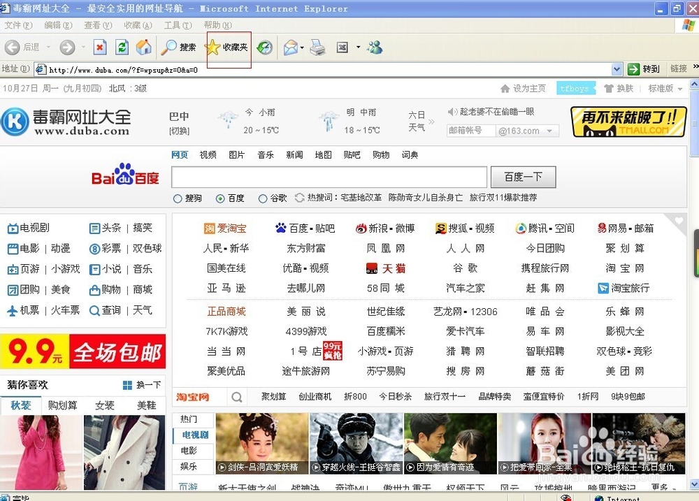Click the Stop loading icon
The height and width of the screenshot is (501, 699).
100,47
